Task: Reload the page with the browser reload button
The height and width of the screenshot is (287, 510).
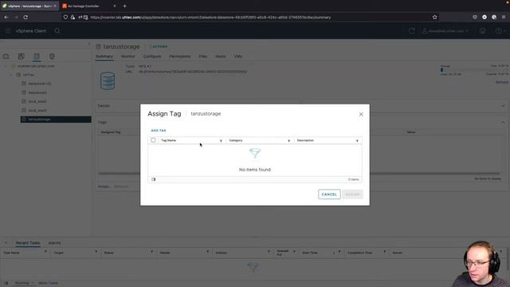Action: (x=25, y=18)
